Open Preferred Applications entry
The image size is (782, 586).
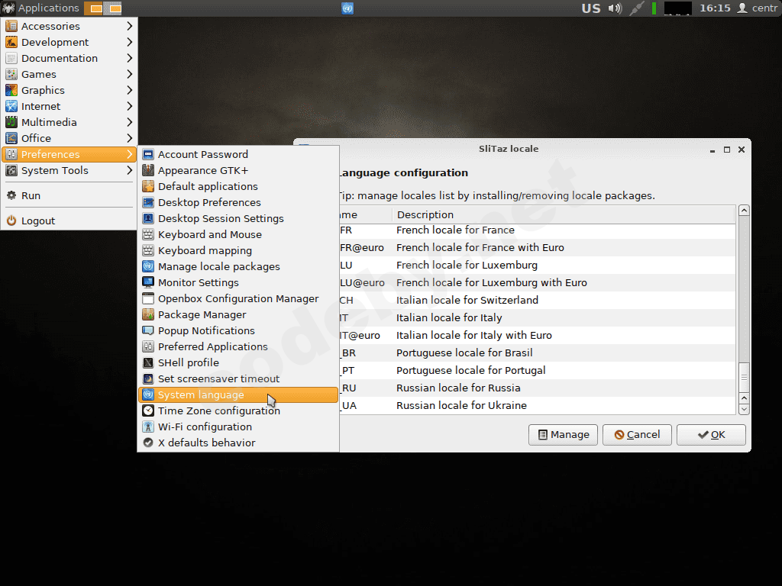tap(238, 346)
